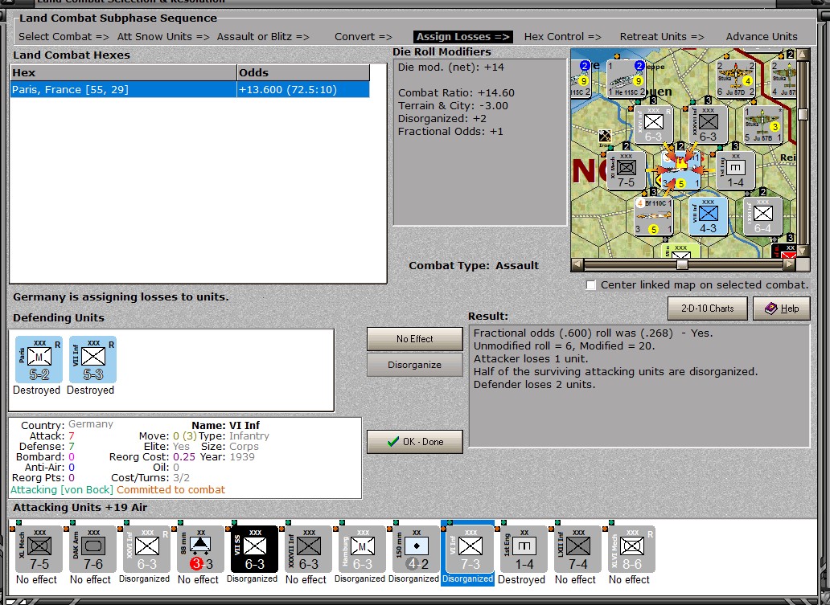Click the 6-4 infantry unit on map

coord(762,216)
